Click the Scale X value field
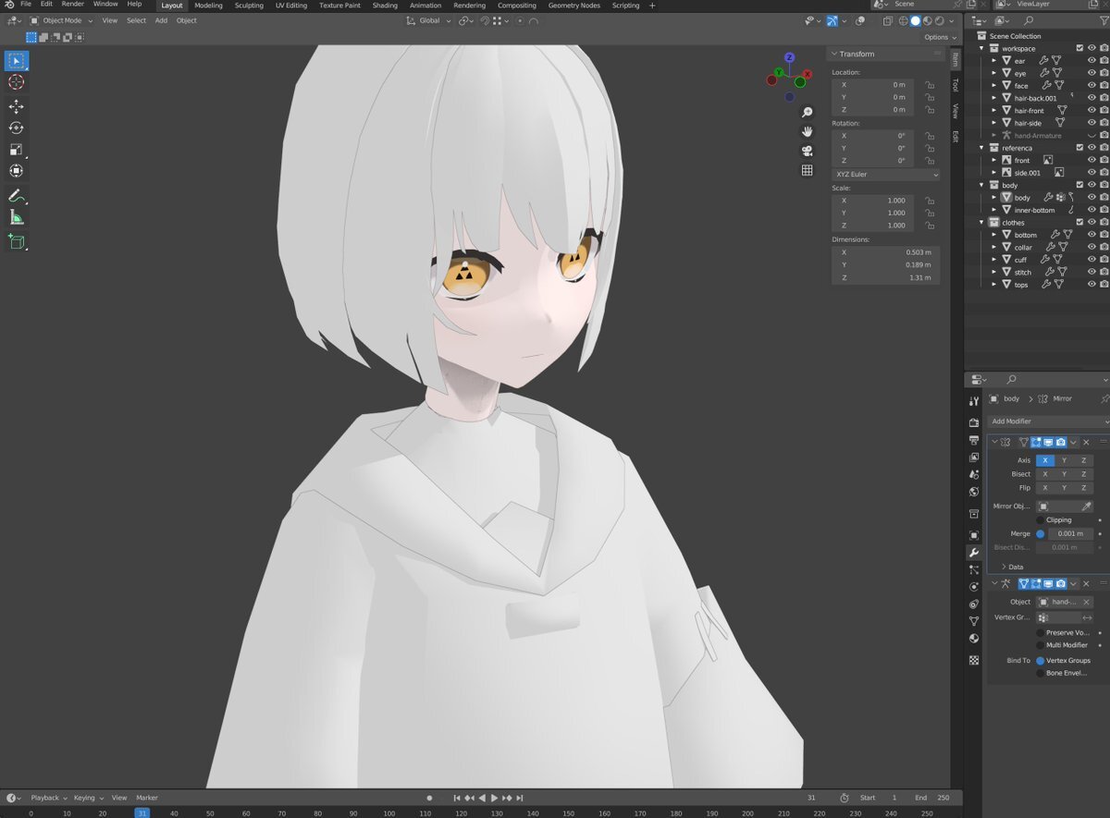Viewport: 1110px width, 818px height. (872, 200)
